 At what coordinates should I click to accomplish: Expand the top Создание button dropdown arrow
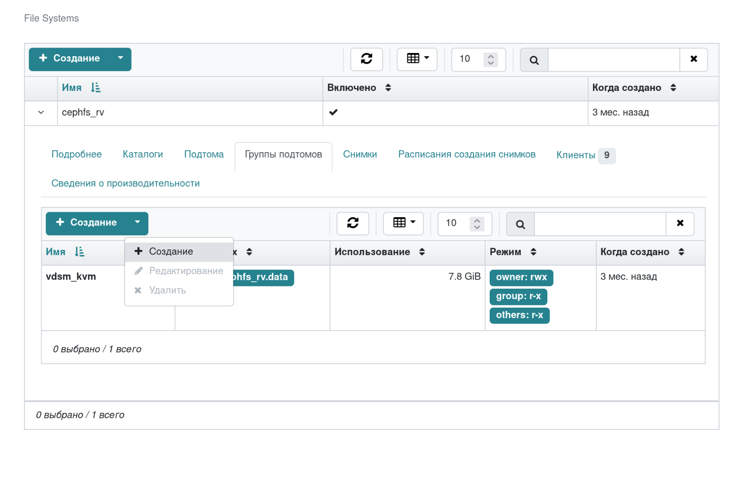click(x=120, y=58)
